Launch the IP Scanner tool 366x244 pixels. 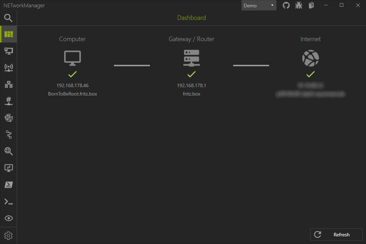pos(8,84)
